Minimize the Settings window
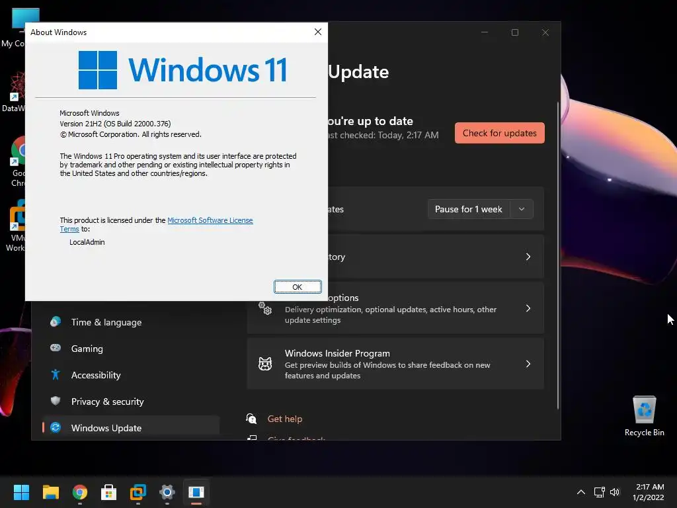Screen dimensions: 677x508 point(485,32)
